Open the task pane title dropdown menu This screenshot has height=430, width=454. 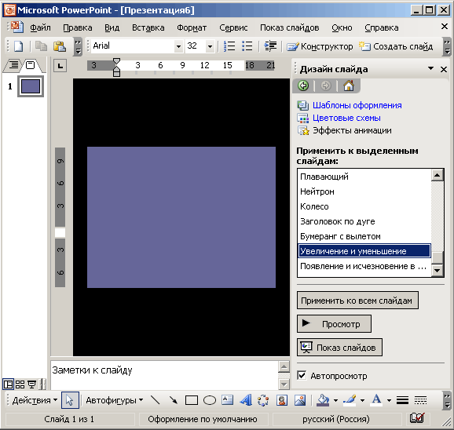tap(430, 69)
